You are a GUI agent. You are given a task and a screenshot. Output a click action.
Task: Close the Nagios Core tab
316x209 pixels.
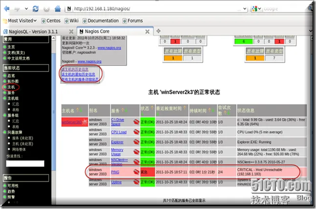coord(147,32)
